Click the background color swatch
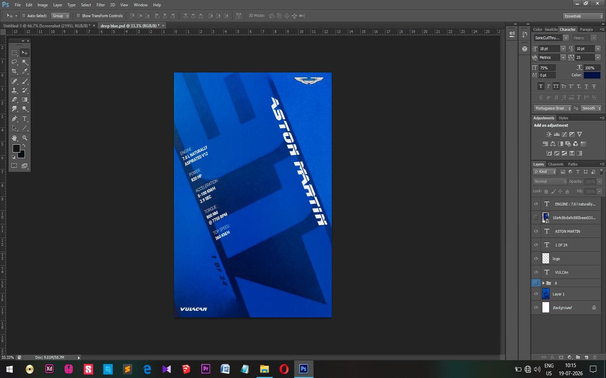 (22, 155)
